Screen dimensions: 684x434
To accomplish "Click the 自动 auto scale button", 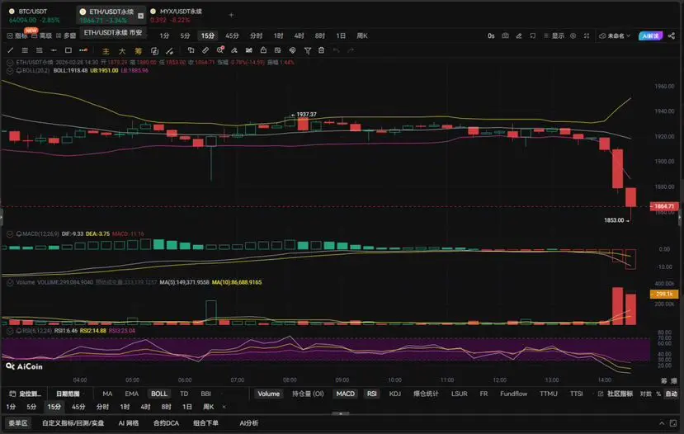I will pos(672,394).
